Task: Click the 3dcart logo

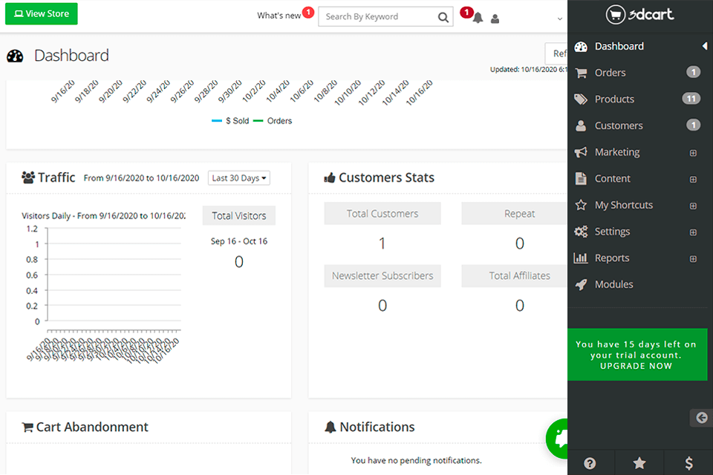Action: pos(639,14)
